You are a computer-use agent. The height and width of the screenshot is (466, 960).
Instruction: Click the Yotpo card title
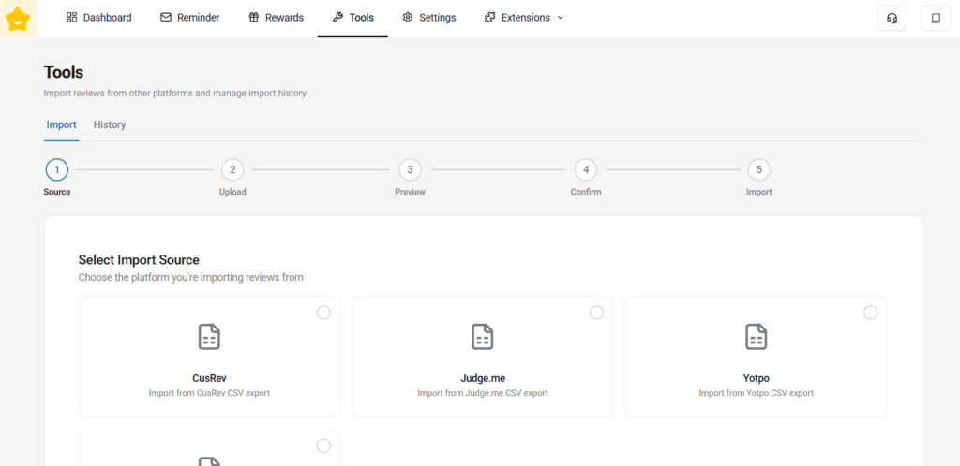click(x=757, y=378)
